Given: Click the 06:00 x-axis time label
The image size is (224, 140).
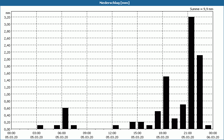Looking at the screenshot, I should [x=62, y=133].
